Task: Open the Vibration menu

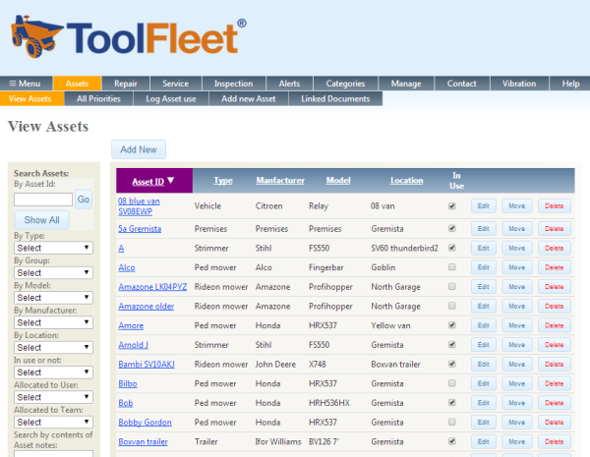Action: pos(519,84)
